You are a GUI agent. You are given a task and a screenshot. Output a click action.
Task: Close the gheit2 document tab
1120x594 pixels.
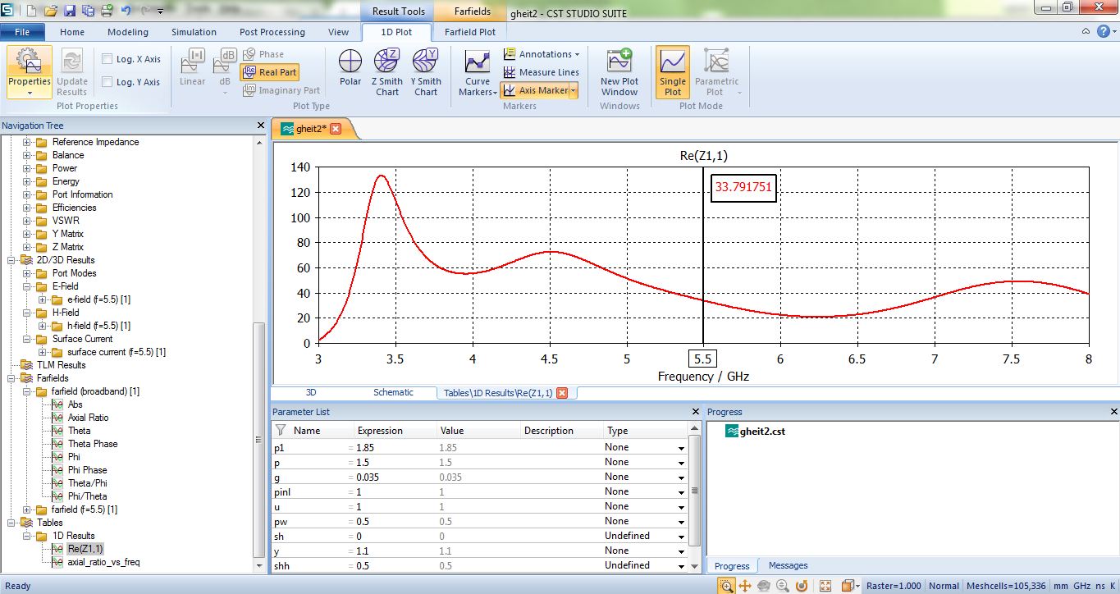pos(336,129)
